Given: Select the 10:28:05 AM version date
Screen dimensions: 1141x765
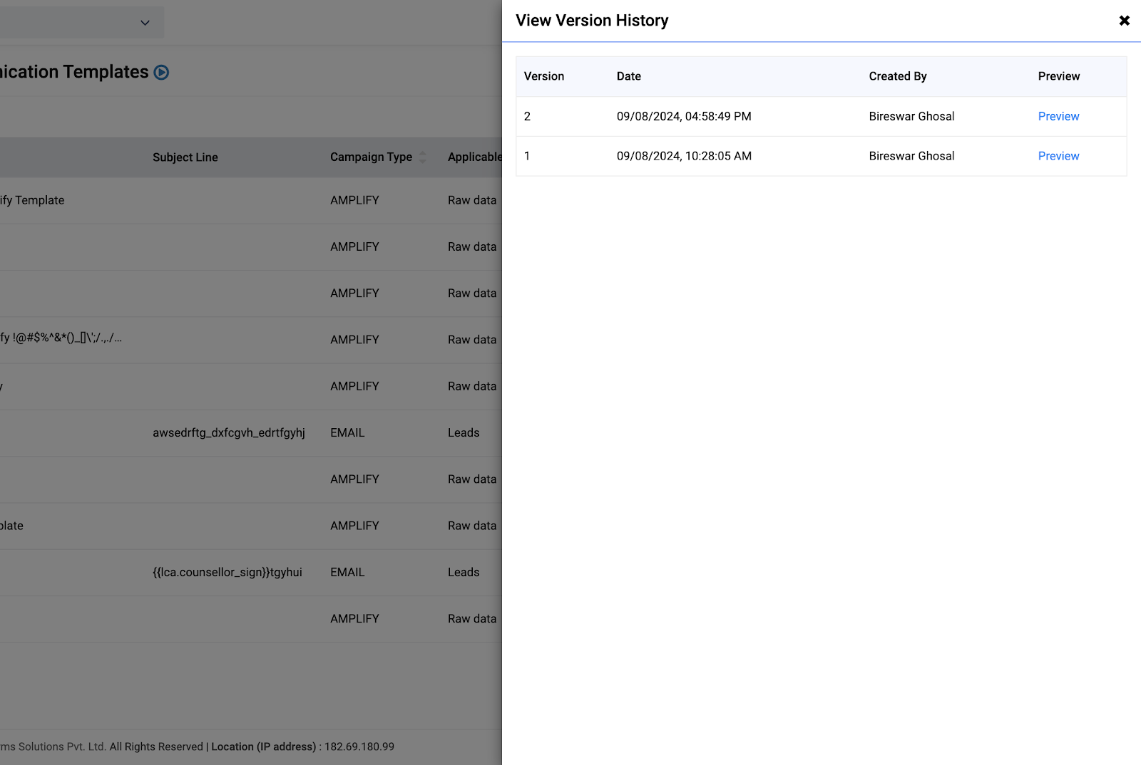Looking at the screenshot, I should click(x=683, y=156).
